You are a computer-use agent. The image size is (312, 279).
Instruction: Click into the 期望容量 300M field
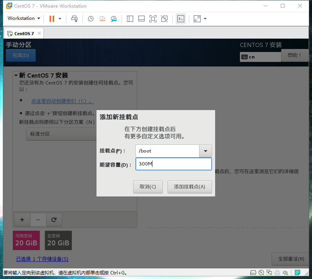coord(174,164)
